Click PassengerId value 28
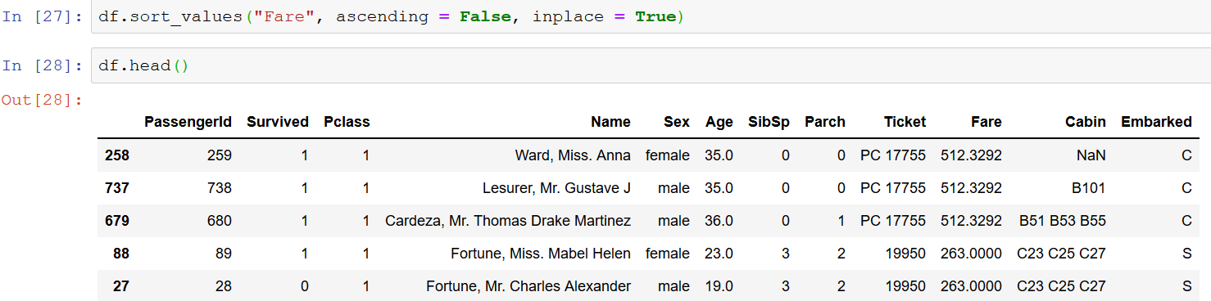 tap(224, 286)
